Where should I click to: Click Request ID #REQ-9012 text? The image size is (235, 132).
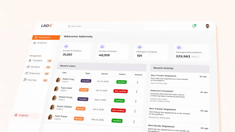(x=159, y=118)
